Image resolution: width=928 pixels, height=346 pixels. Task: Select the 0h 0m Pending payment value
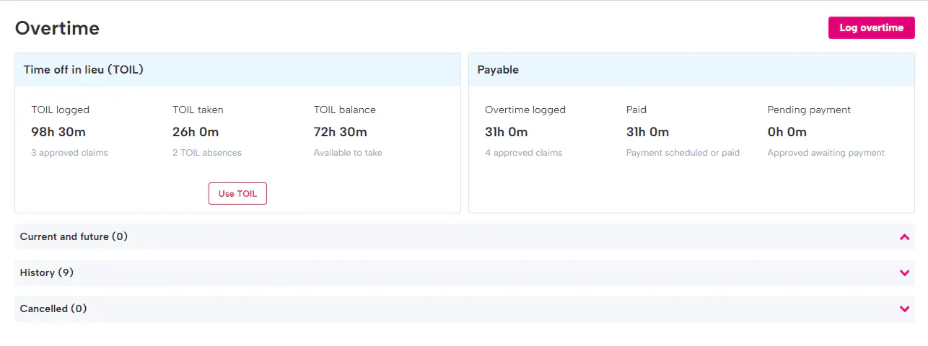coord(787,132)
